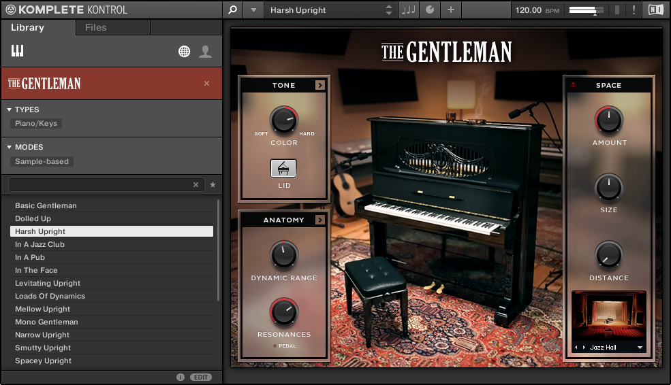Close The Gentleman product filter
This screenshot has width=671, height=385.
coord(206,83)
